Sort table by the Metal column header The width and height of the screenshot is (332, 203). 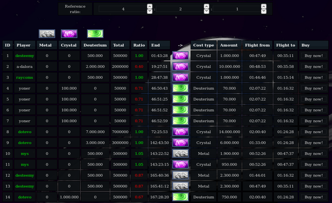click(47, 45)
